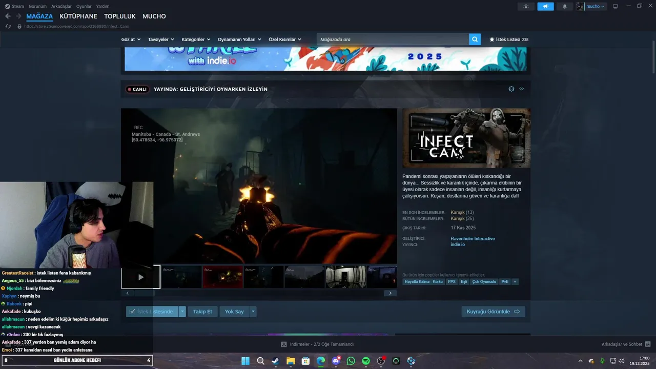Go back with the left arrow button
The image size is (656, 369).
8,16
